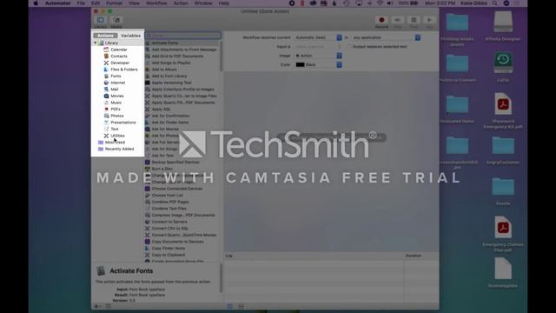Select PDFs category icon in library

[106, 110]
